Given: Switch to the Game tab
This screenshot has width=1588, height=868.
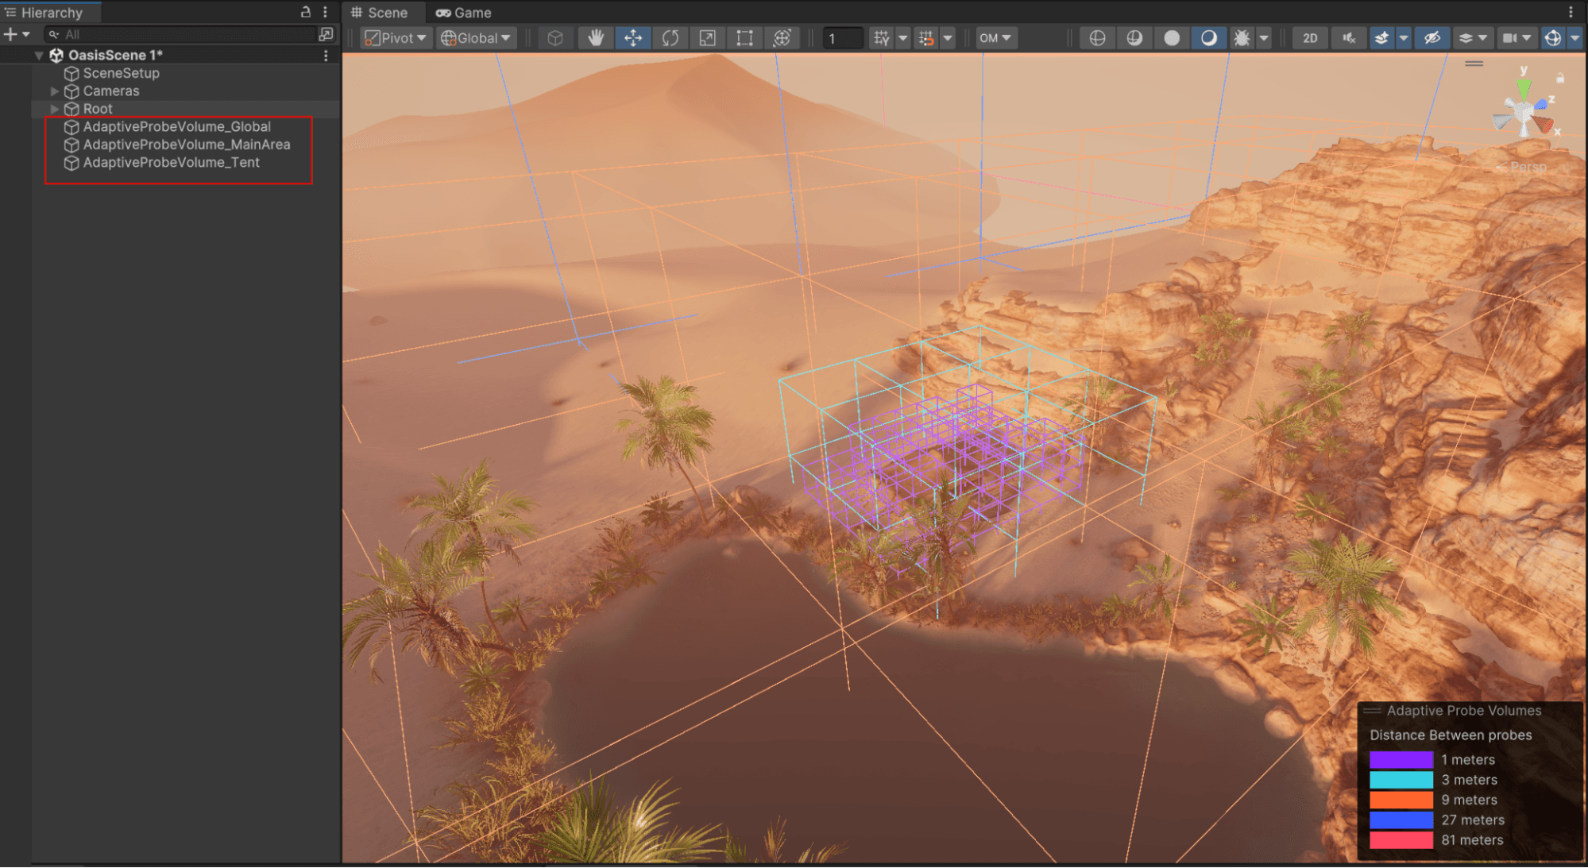Looking at the screenshot, I should [464, 13].
